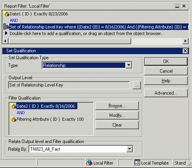This screenshot has width=192, height=168.
Task: Select Date2 (ID) Exactly 8/16/2006 row
Action: [47, 106]
